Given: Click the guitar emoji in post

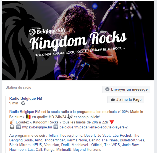Looking at the screenshot, I should [12, 122].
